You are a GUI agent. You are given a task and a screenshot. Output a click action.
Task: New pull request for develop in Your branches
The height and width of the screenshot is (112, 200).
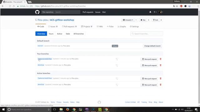149,65
